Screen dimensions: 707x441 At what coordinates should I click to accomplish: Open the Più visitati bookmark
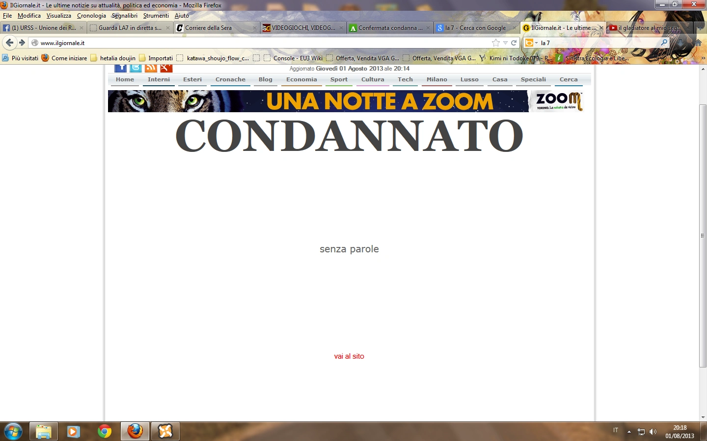click(20, 58)
